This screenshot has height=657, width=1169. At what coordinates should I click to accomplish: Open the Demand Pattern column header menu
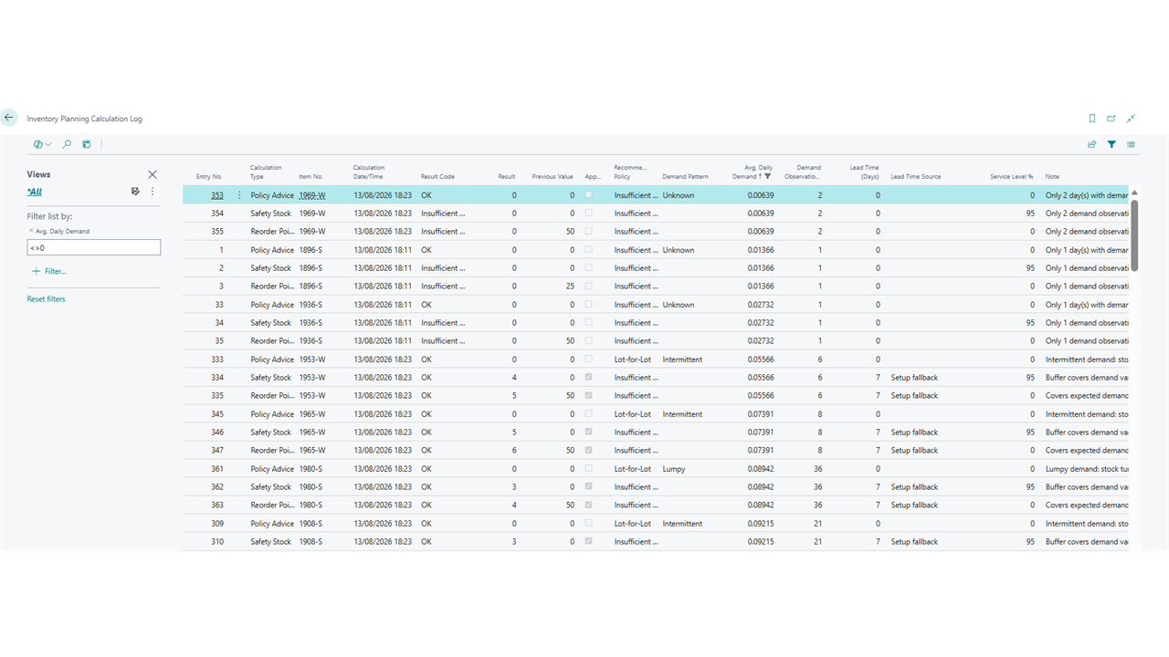pos(685,176)
